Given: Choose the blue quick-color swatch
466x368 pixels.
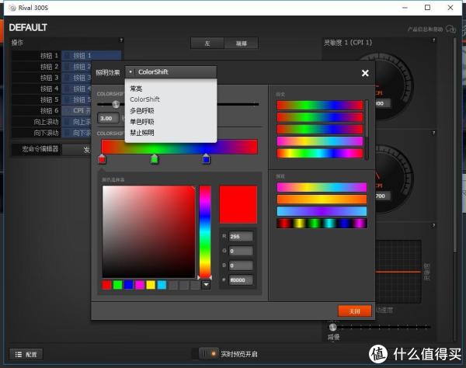Looking at the screenshot, I should [x=128, y=285].
